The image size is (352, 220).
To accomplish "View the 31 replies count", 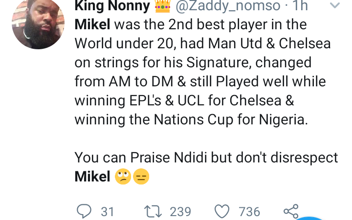I will point(107,212).
